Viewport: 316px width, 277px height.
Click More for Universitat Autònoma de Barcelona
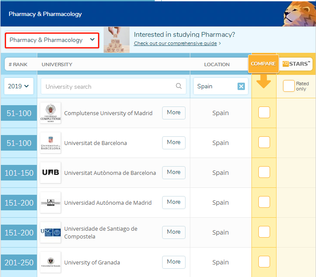(x=173, y=173)
